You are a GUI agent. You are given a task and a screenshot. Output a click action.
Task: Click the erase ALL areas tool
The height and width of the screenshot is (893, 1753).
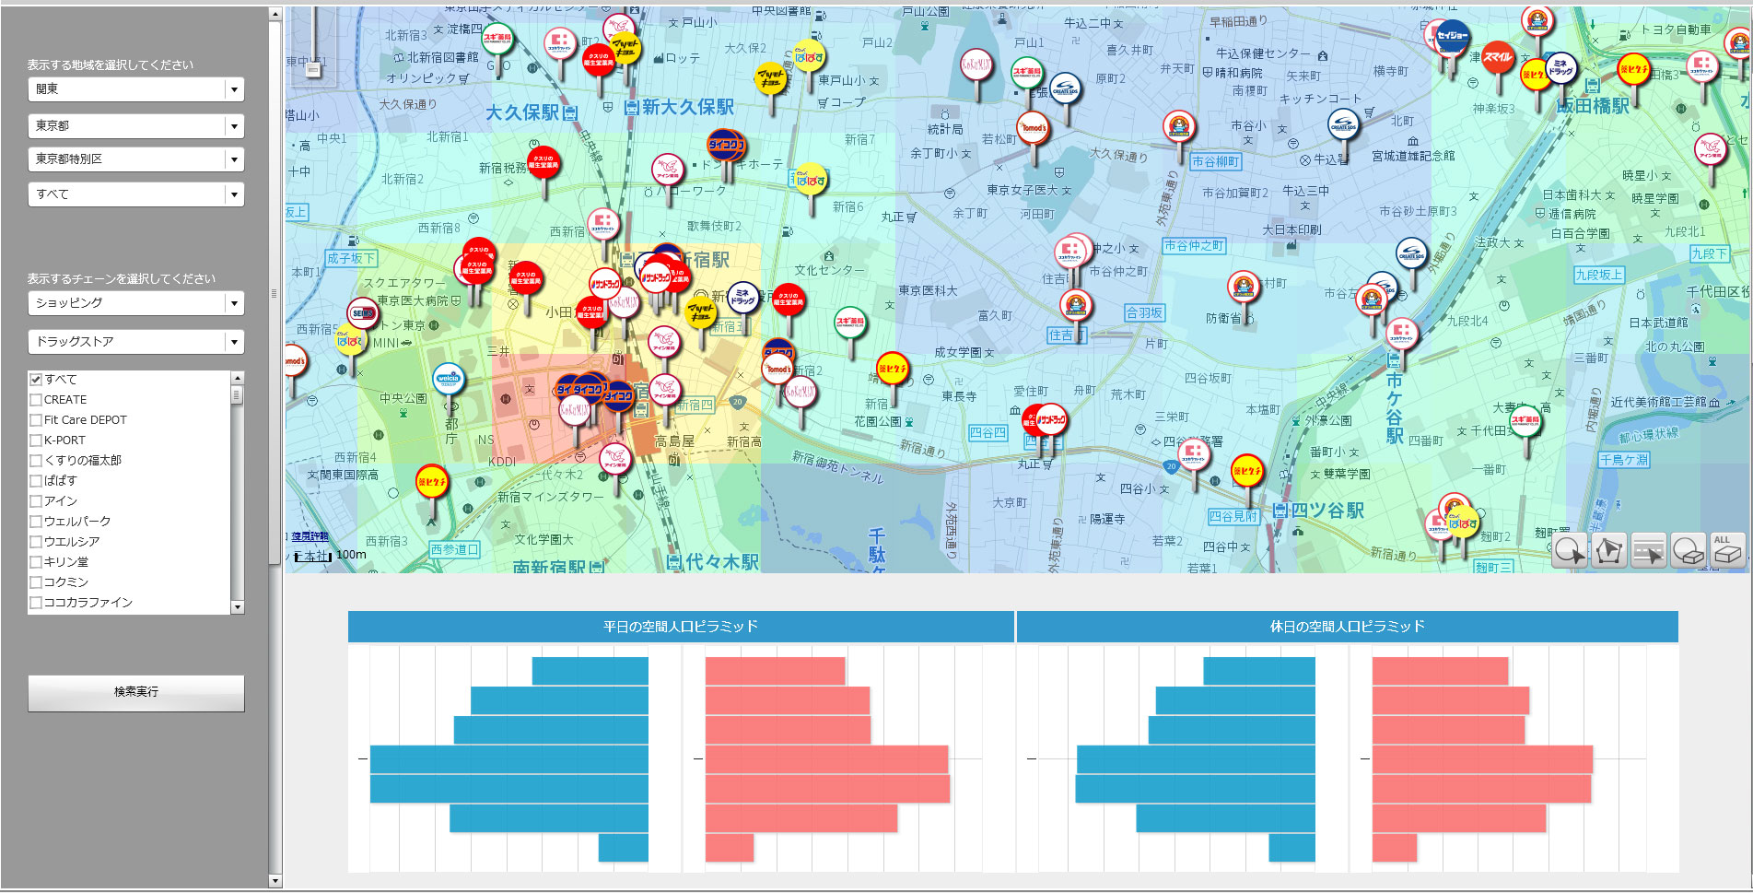(1727, 551)
